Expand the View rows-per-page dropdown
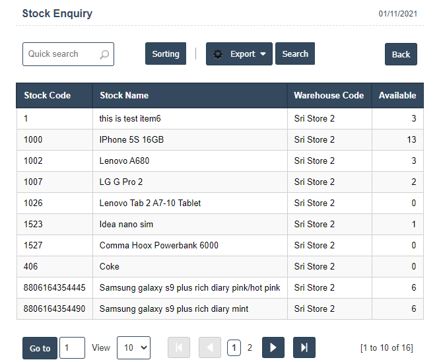 click(x=133, y=347)
